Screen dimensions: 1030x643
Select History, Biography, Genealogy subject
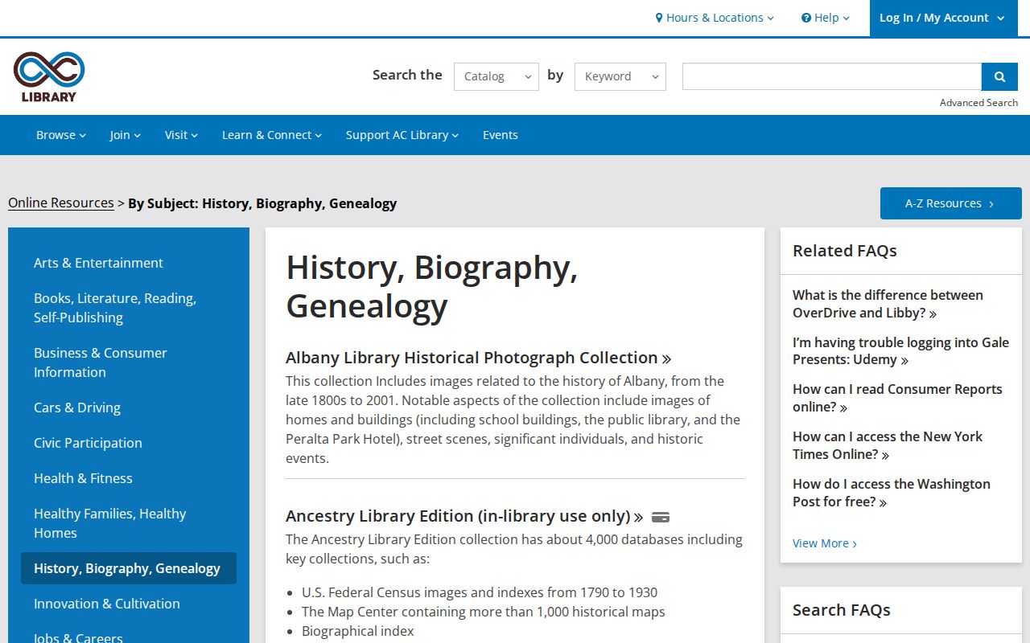(129, 568)
